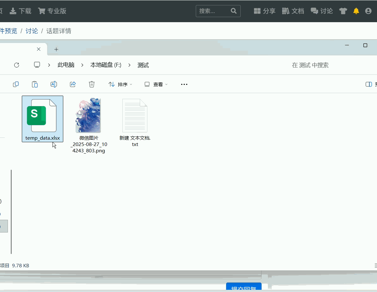This screenshot has height=292, width=377.
Task: Click the T-shirt theme icon
Action: point(343,11)
